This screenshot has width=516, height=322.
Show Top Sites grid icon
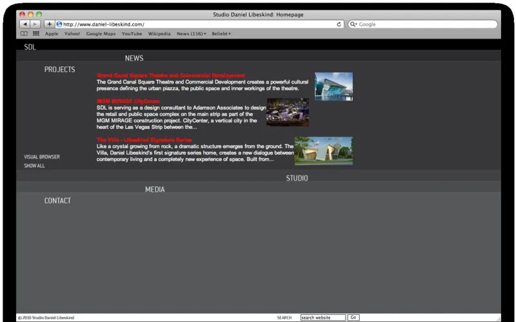point(36,33)
